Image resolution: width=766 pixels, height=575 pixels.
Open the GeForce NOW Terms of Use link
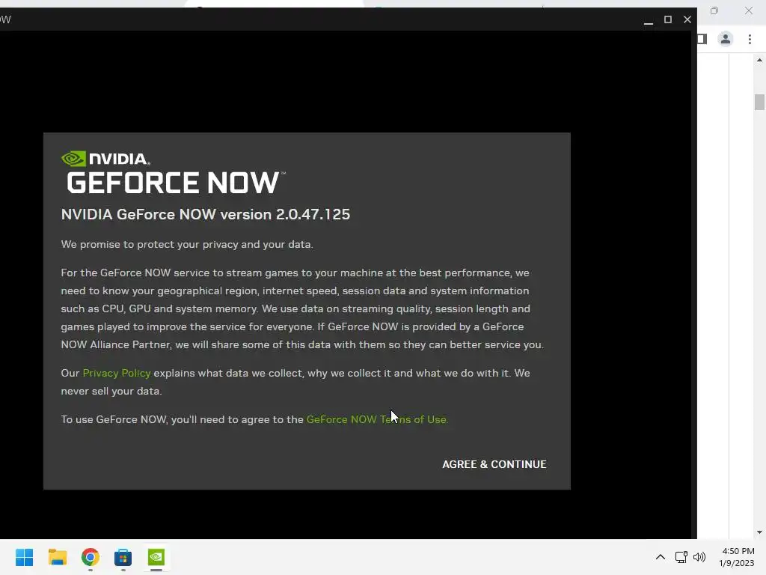tap(376, 419)
